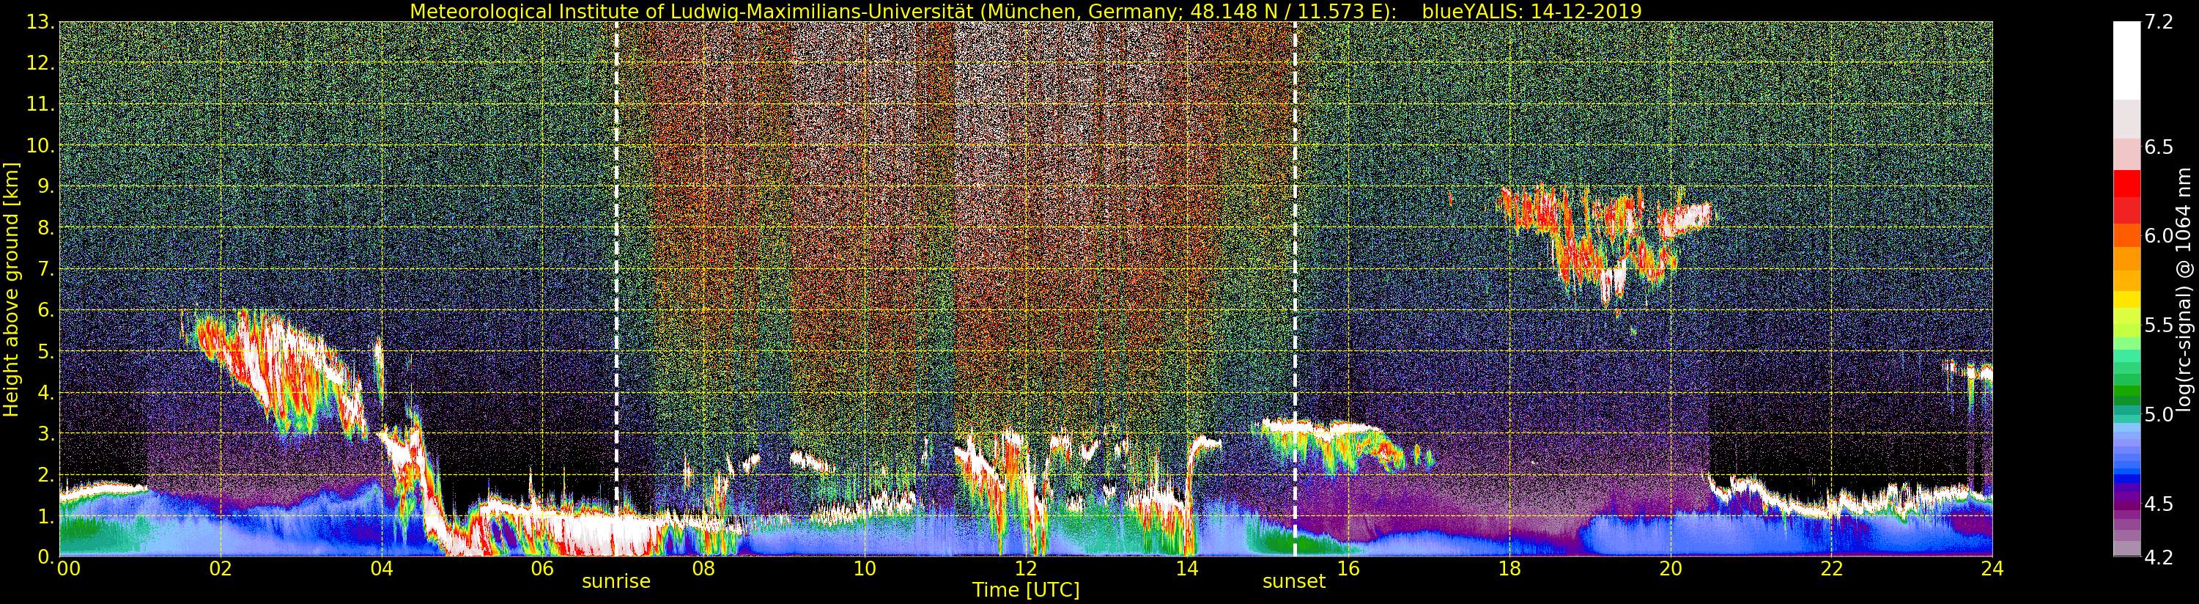Click the x-axis tick label '18'

(x=1509, y=569)
